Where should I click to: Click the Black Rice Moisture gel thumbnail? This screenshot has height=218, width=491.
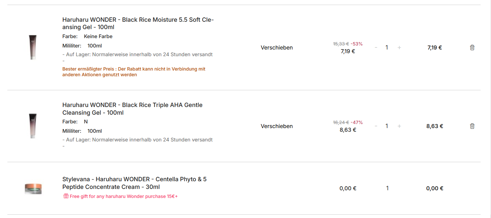(x=32, y=47)
